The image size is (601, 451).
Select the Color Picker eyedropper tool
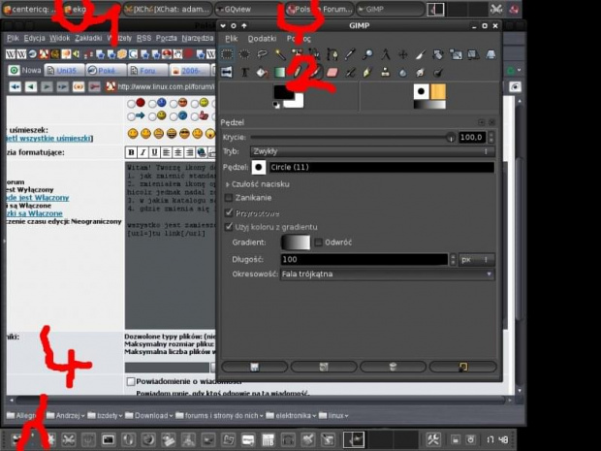coord(350,54)
